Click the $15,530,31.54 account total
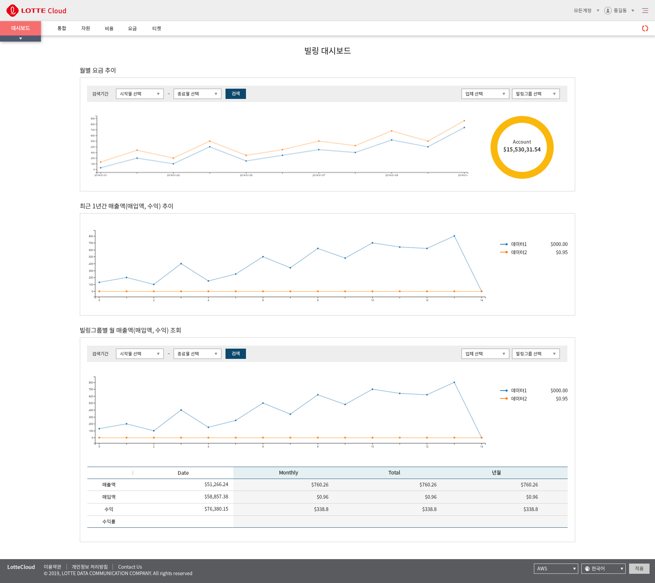Viewport: 655px width, 583px height. coord(522,149)
